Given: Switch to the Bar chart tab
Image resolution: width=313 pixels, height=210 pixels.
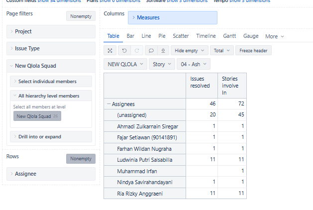Looking at the screenshot, I should coord(130,36).
